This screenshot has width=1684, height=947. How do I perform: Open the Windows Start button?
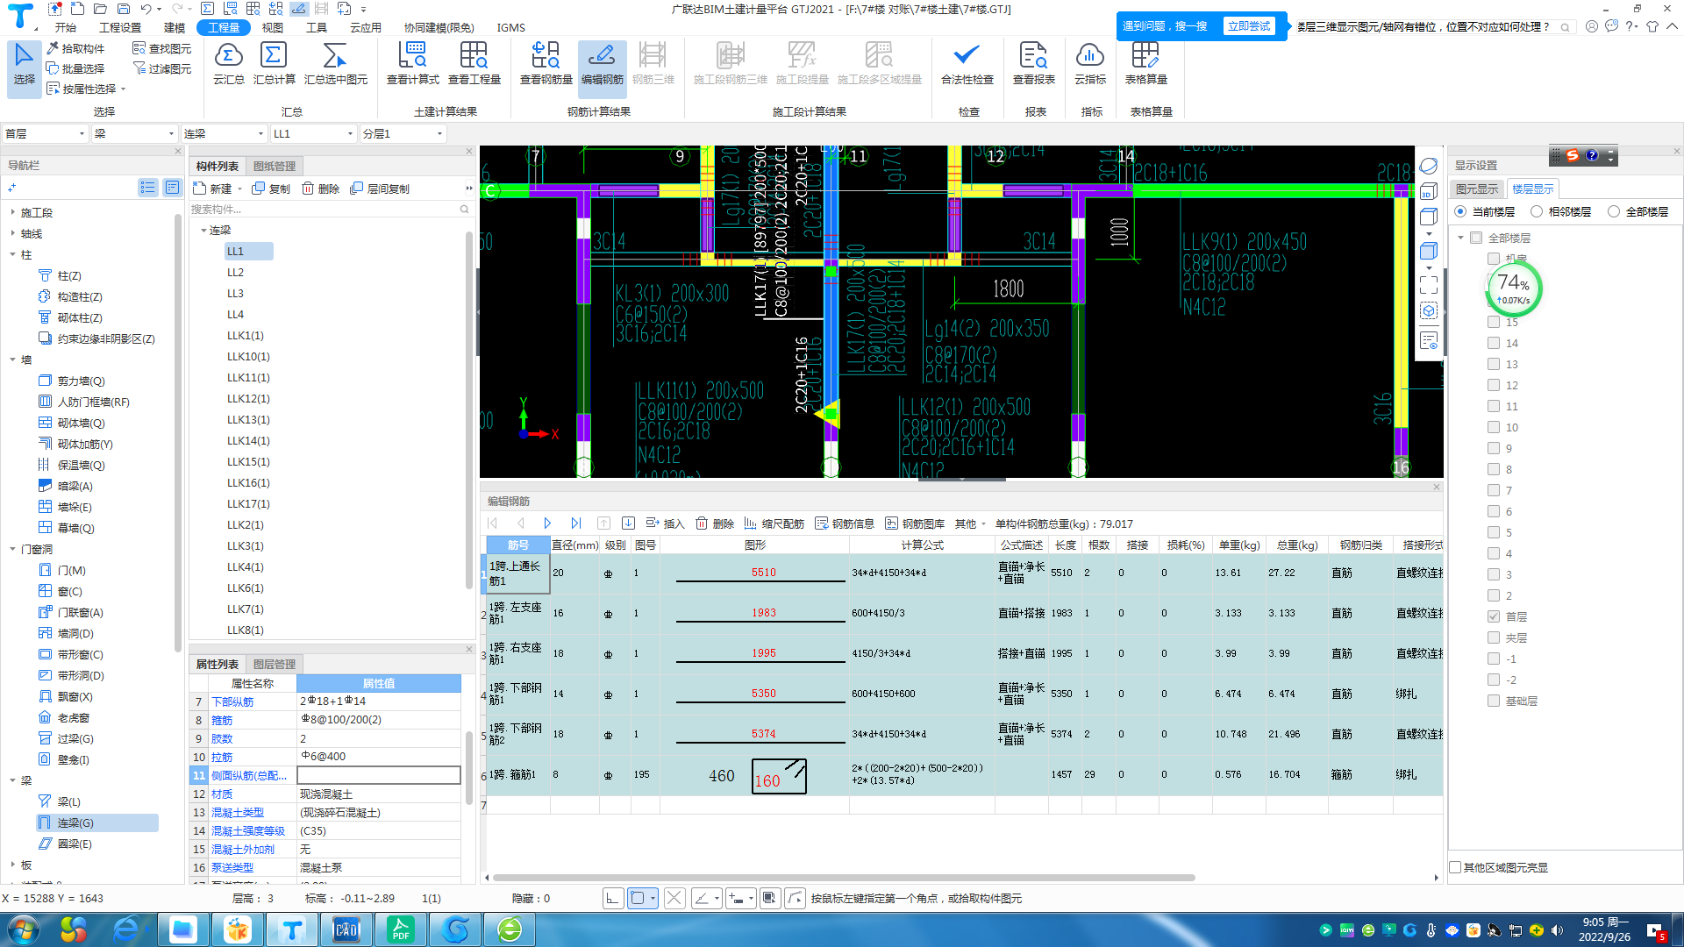click(23, 929)
